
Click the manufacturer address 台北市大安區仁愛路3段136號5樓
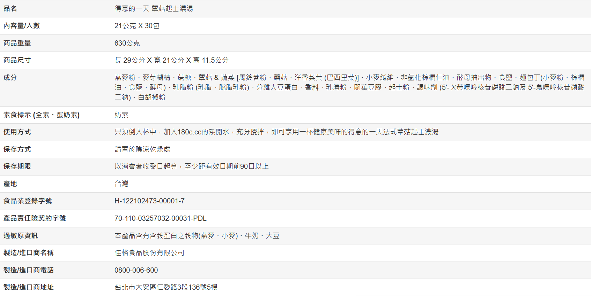166,287
